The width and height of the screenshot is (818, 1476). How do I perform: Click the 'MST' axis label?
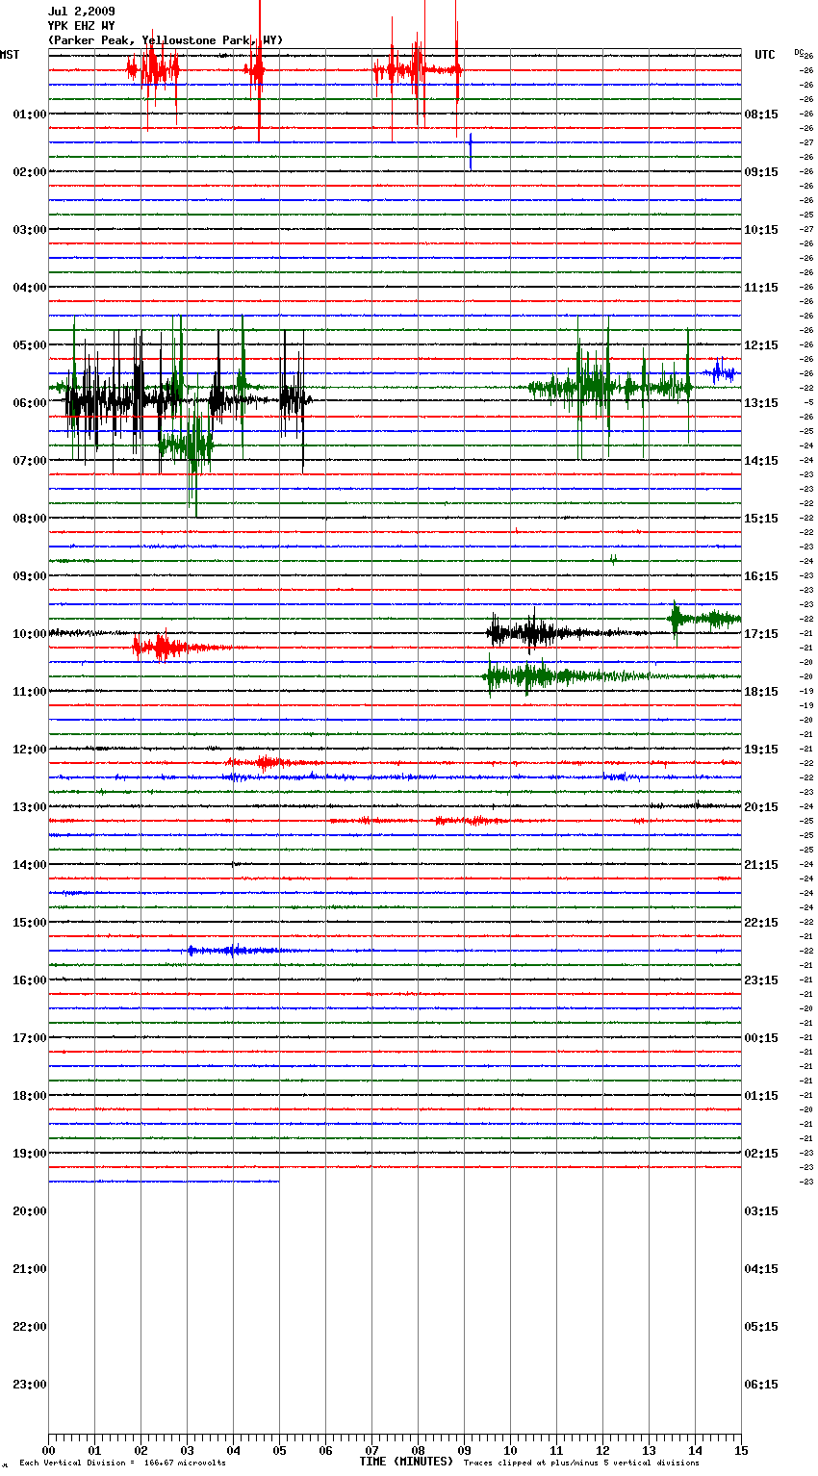coord(10,55)
